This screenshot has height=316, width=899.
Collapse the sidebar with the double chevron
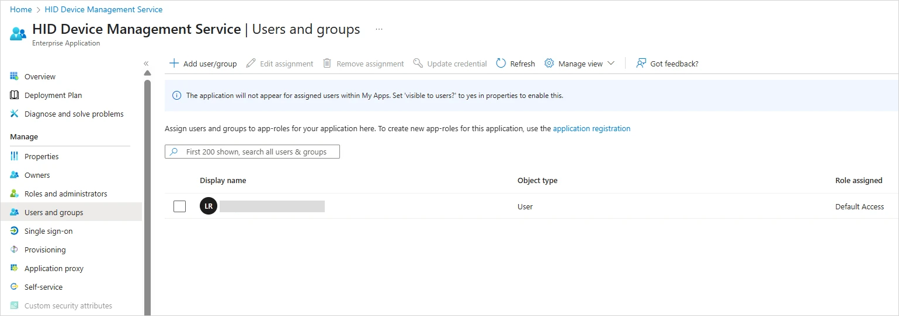146,64
